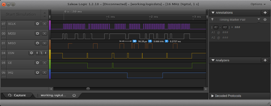
Task: Expand the Decoded Protocols panel
Action: (212, 96)
